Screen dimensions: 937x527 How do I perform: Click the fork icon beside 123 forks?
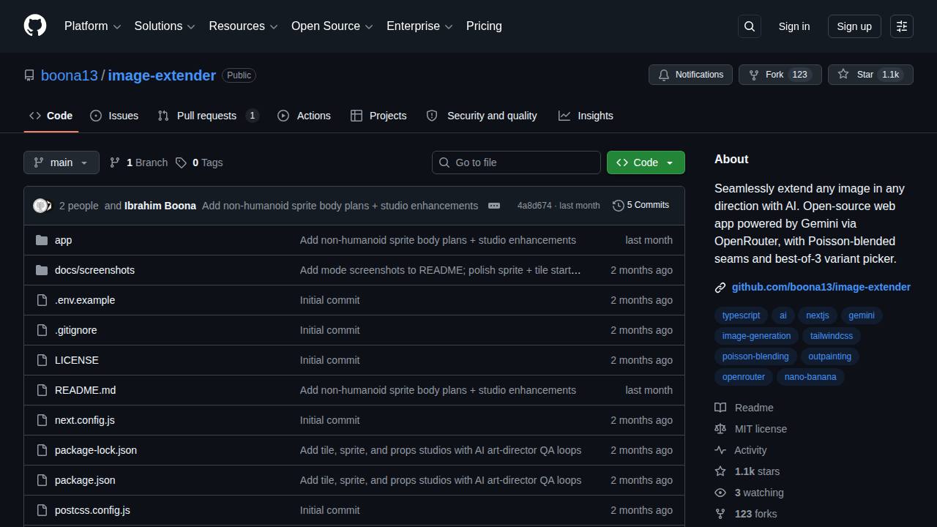click(720, 514)
